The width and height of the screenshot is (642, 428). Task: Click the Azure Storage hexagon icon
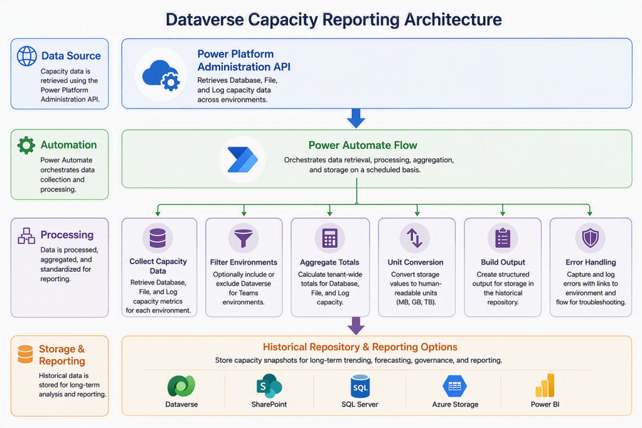coord(454,386)
